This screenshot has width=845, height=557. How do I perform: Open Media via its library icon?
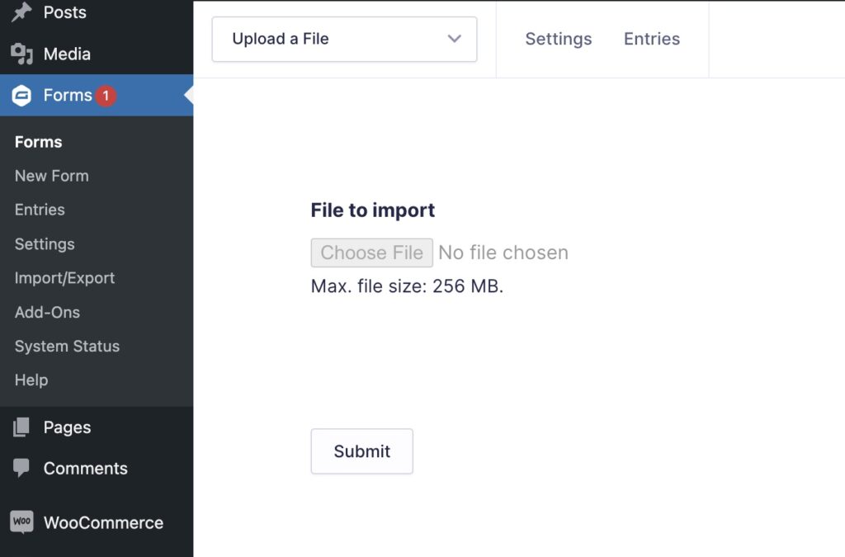point(22,54)
